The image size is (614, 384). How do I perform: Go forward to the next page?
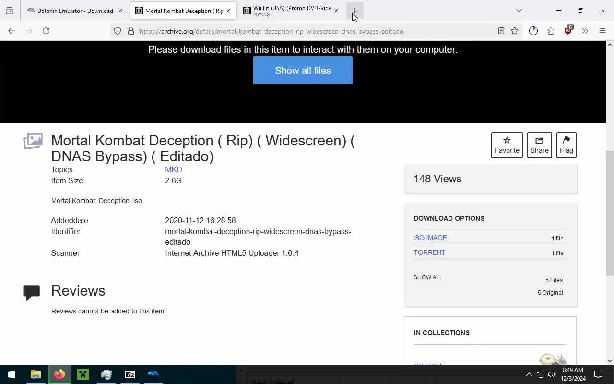(29, 31)
